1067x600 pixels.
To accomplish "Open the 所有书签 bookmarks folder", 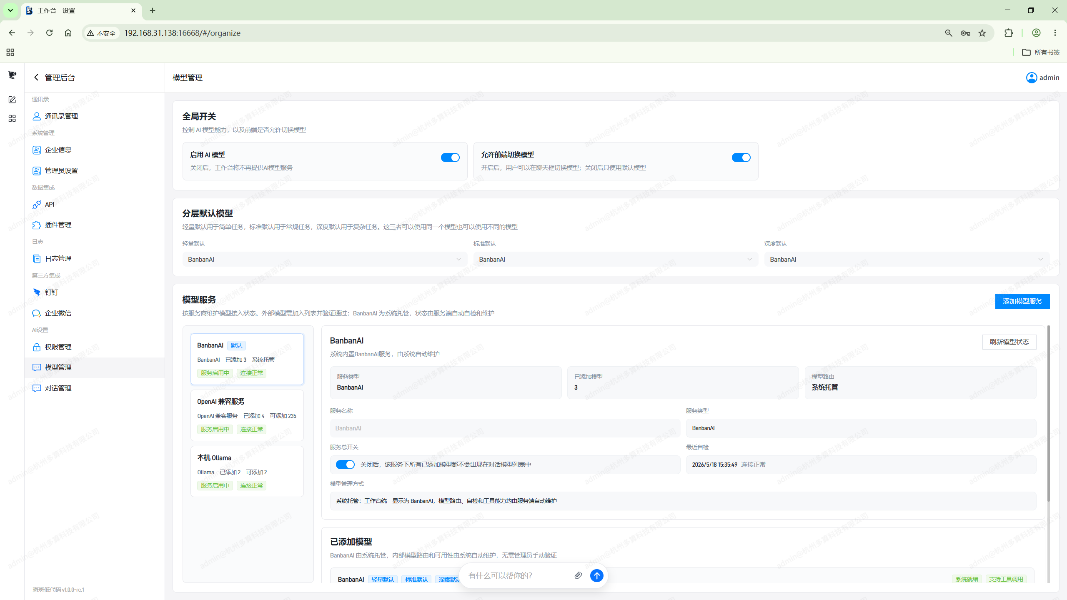I will click(x=1041, y=52).
